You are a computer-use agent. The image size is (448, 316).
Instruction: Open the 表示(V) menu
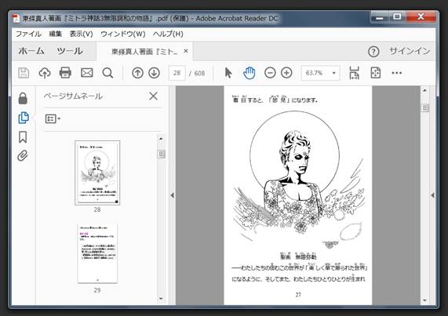pos(81,34)
